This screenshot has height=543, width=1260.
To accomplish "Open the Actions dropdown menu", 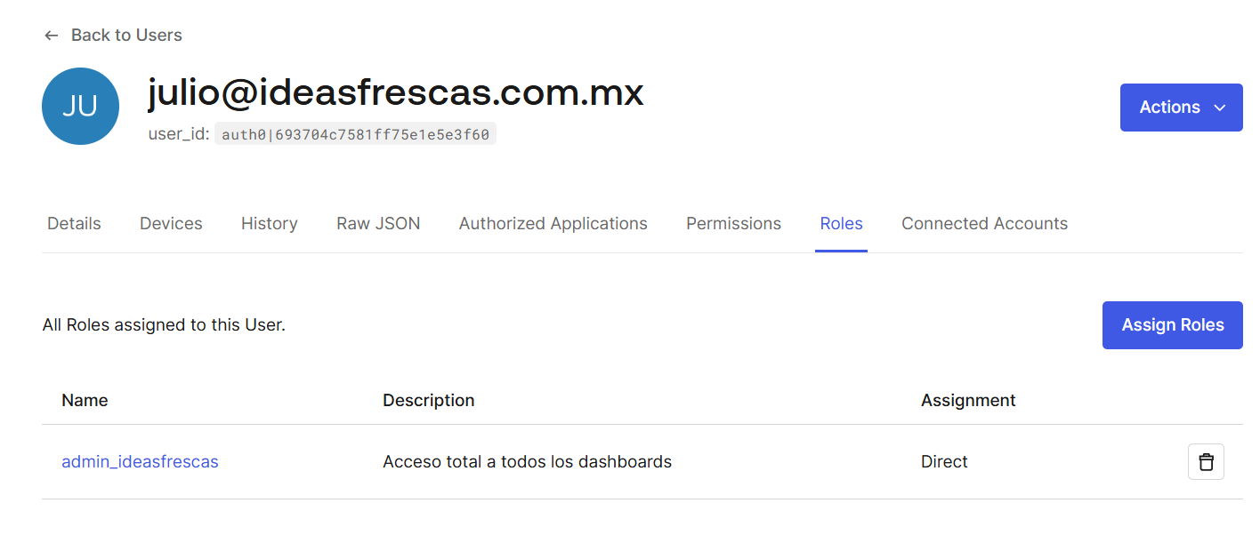I will pyautogui.click(x=1181, y=108).
